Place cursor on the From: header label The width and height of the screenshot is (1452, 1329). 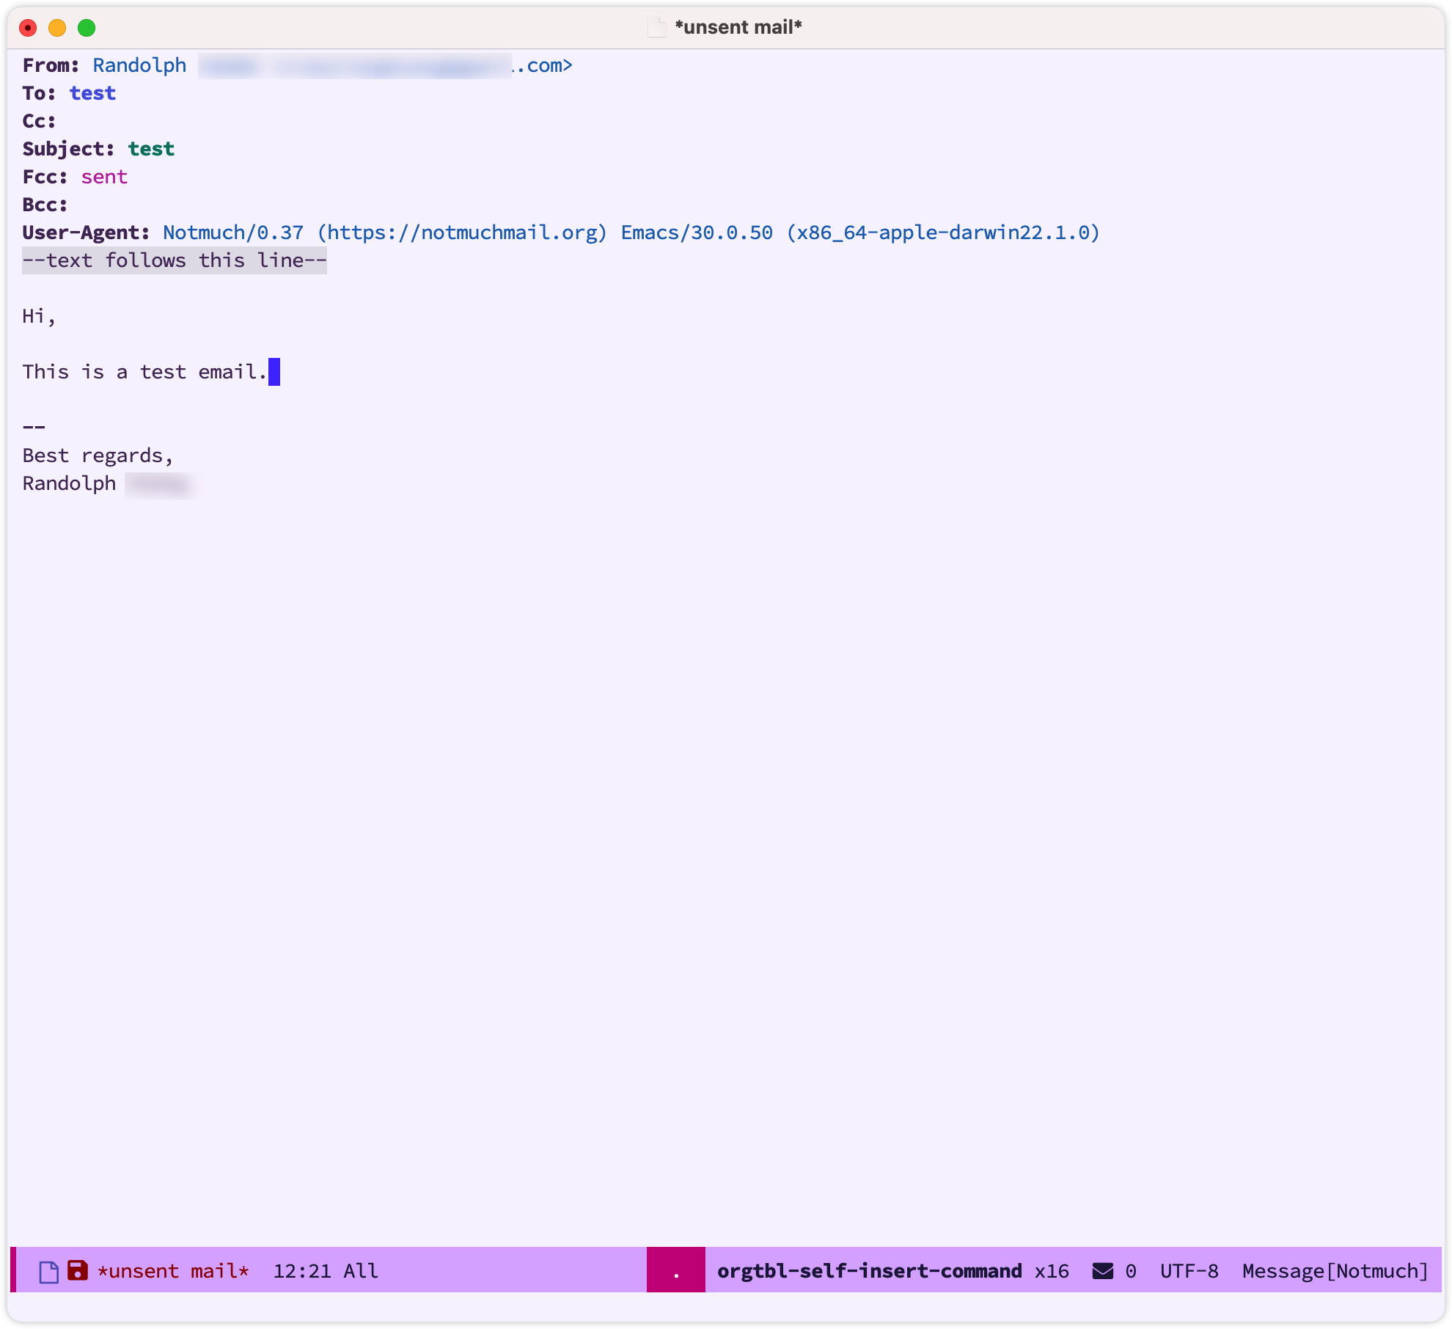[x=51, y=65]
